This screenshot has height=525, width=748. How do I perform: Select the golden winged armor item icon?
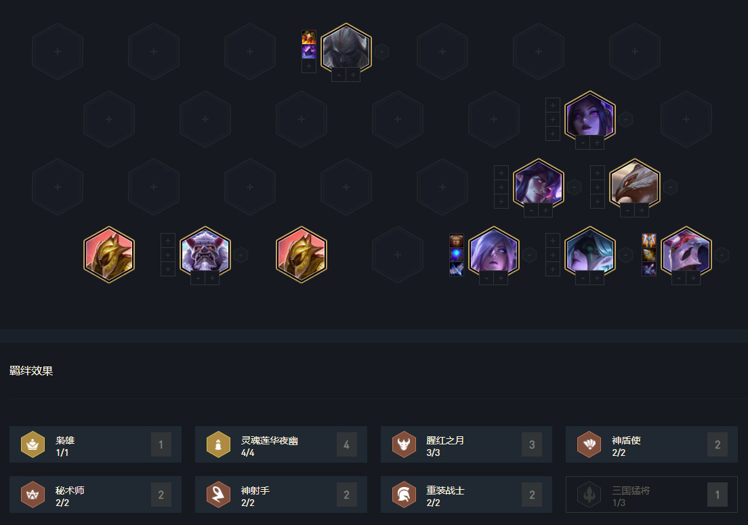click(649, 240)
